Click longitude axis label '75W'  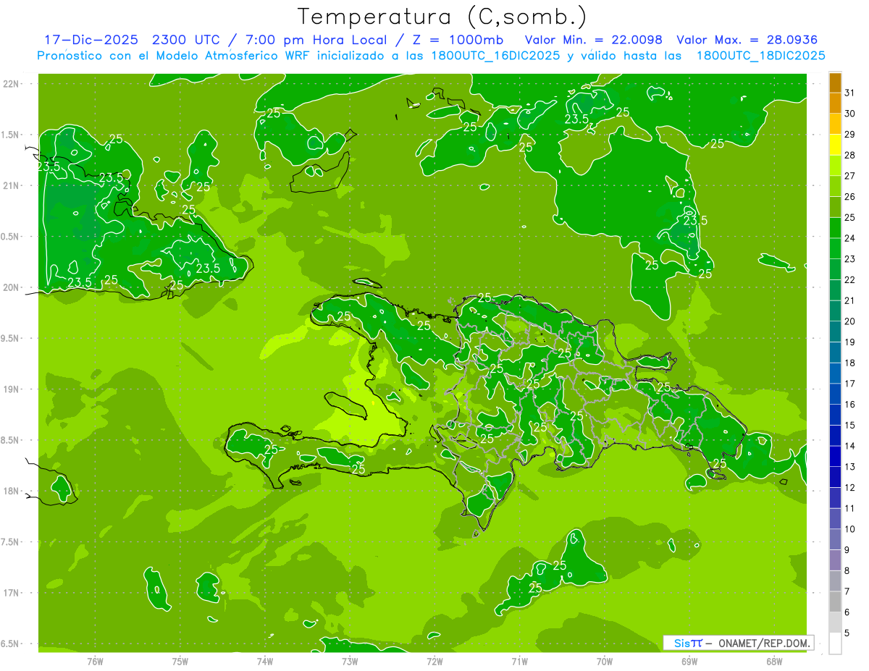(180, 662)
